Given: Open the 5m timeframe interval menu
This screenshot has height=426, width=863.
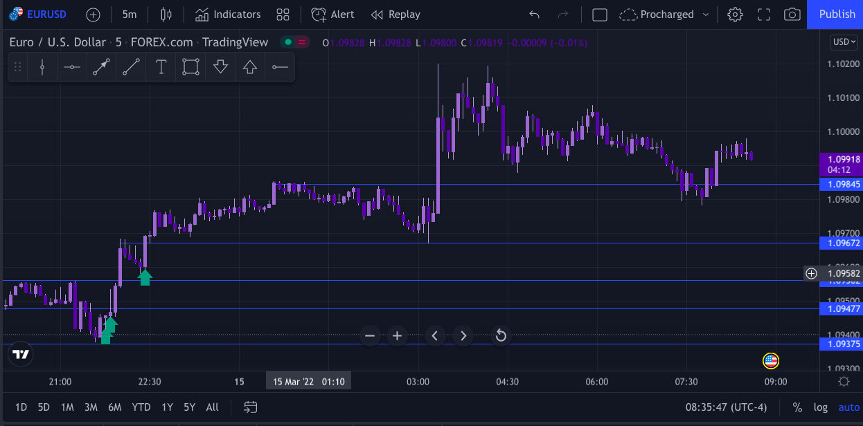Looking at the screenshot, I should pyautogui.click(x=129, y=15).
